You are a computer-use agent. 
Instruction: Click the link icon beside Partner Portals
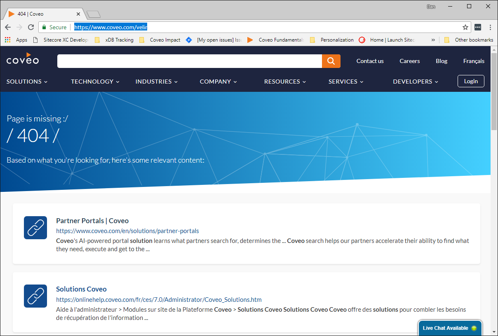[35, 228]
